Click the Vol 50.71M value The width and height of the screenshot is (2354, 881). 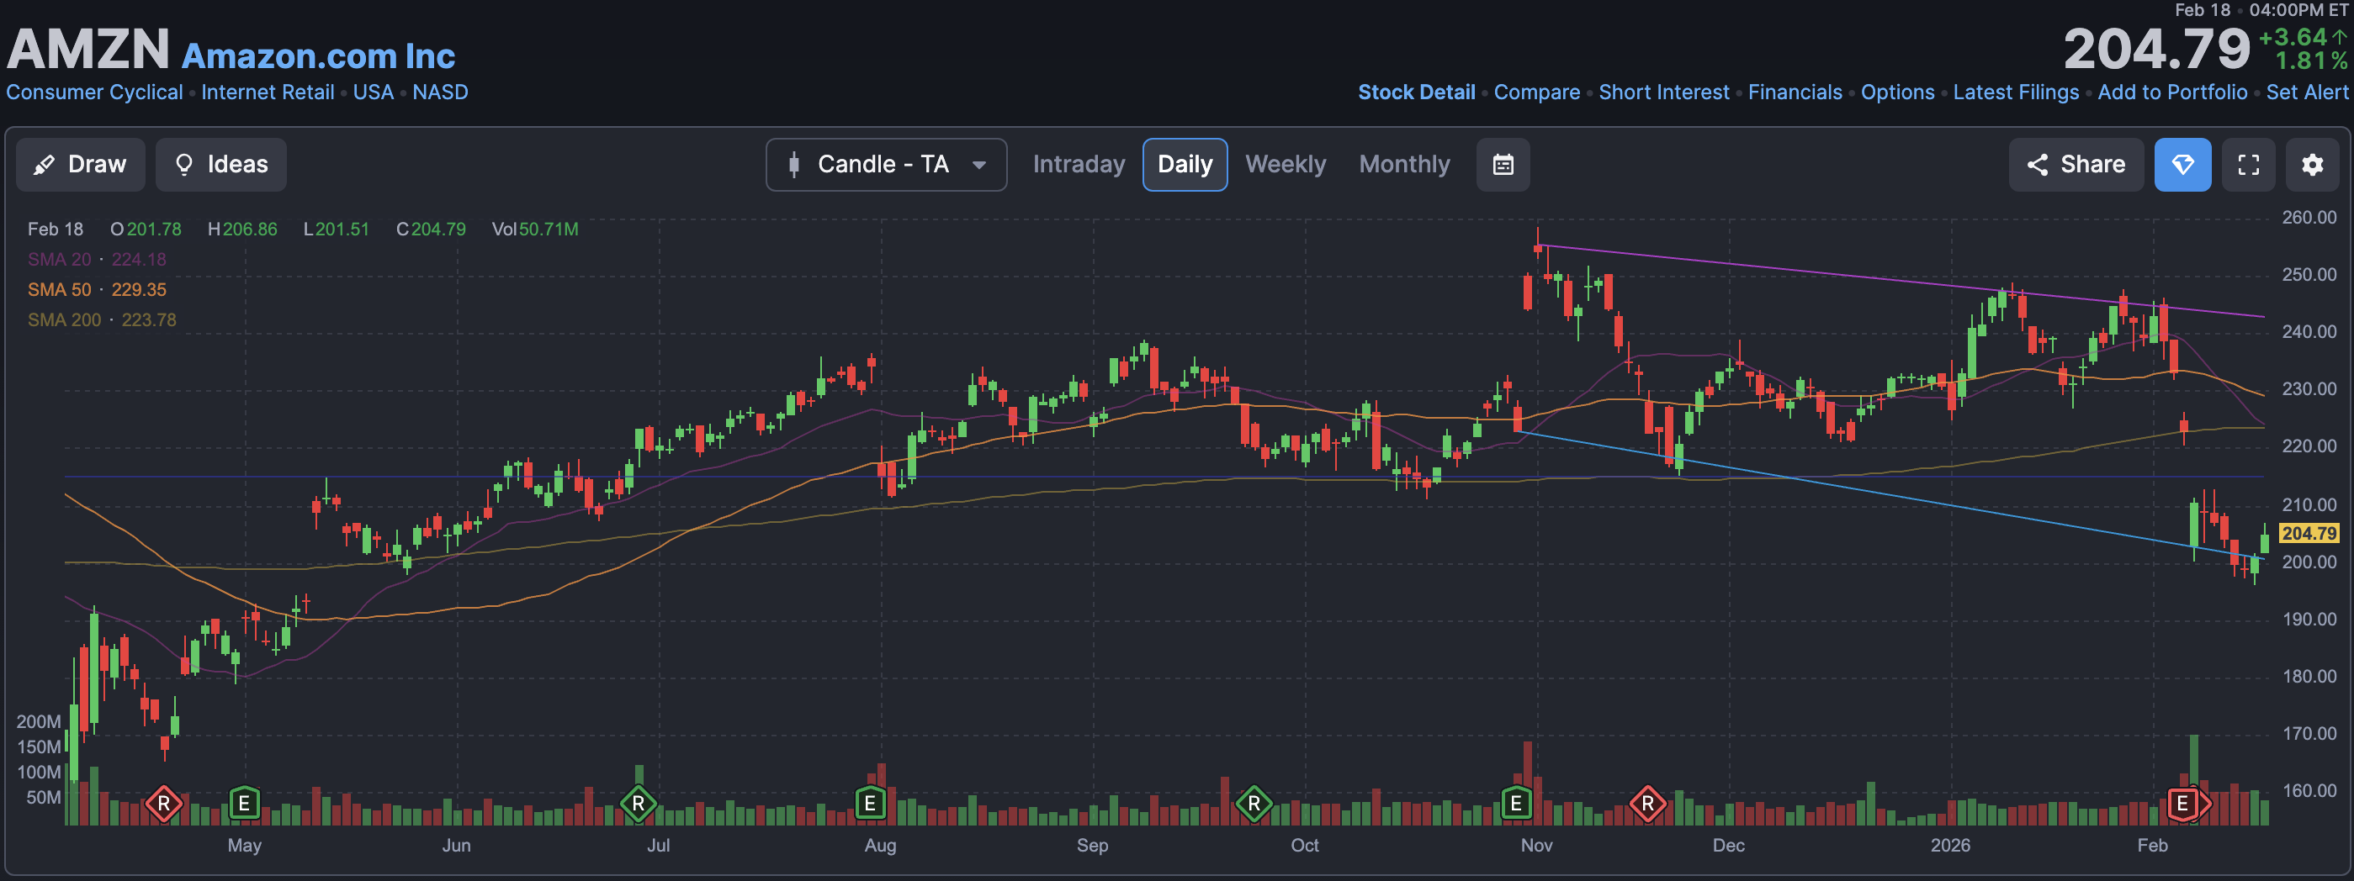[534, 229]
